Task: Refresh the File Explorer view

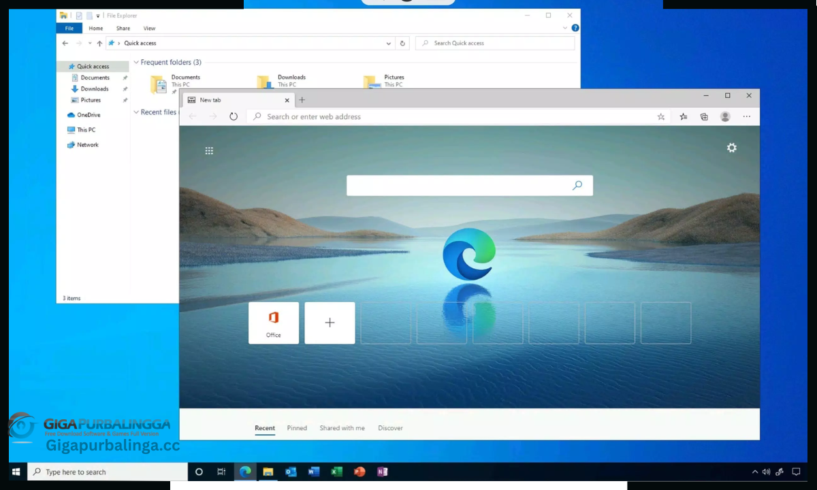Action: [x=402, y=44]
